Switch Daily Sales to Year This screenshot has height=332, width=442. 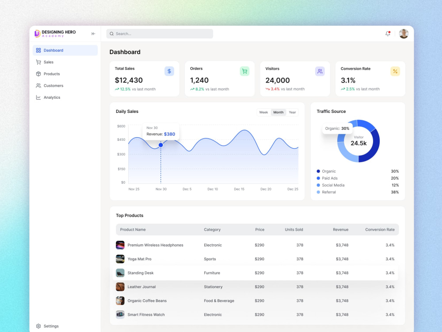click(292, 112)
